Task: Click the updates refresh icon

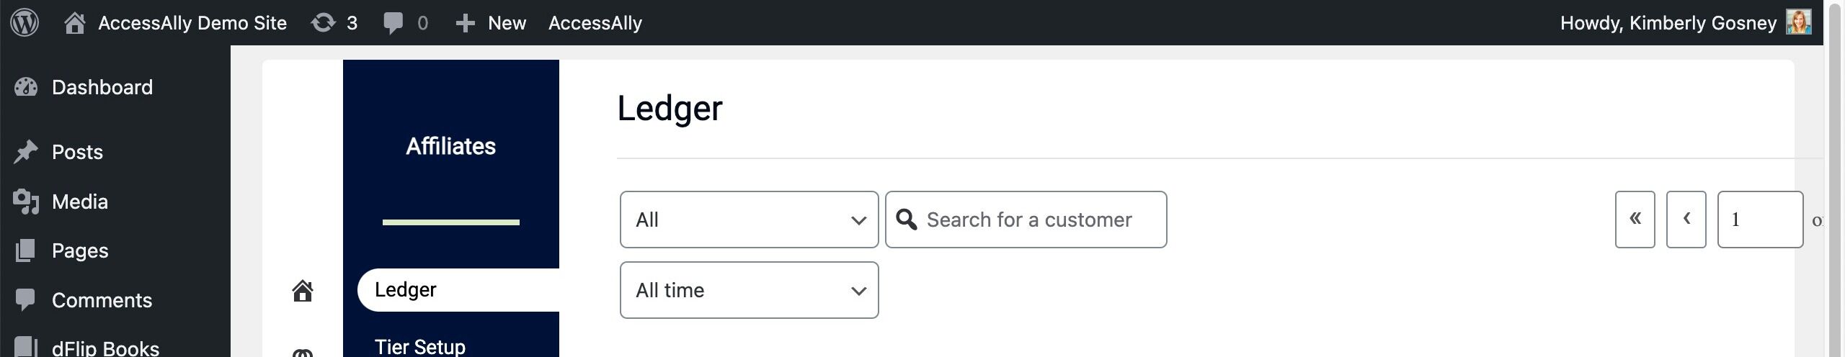Action: pyautogui.click(x=323, y=23)
